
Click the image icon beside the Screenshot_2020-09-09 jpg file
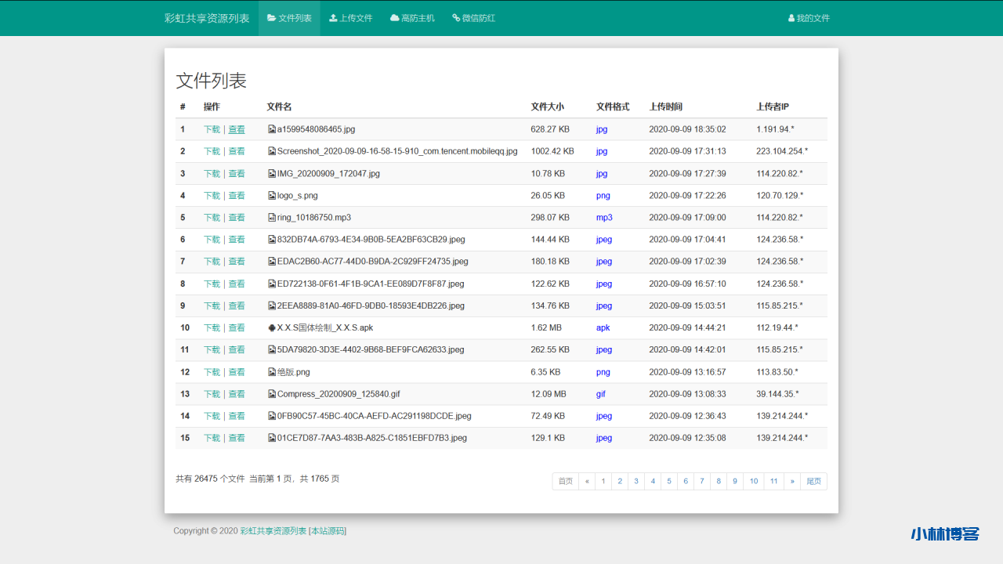(272, 151)
